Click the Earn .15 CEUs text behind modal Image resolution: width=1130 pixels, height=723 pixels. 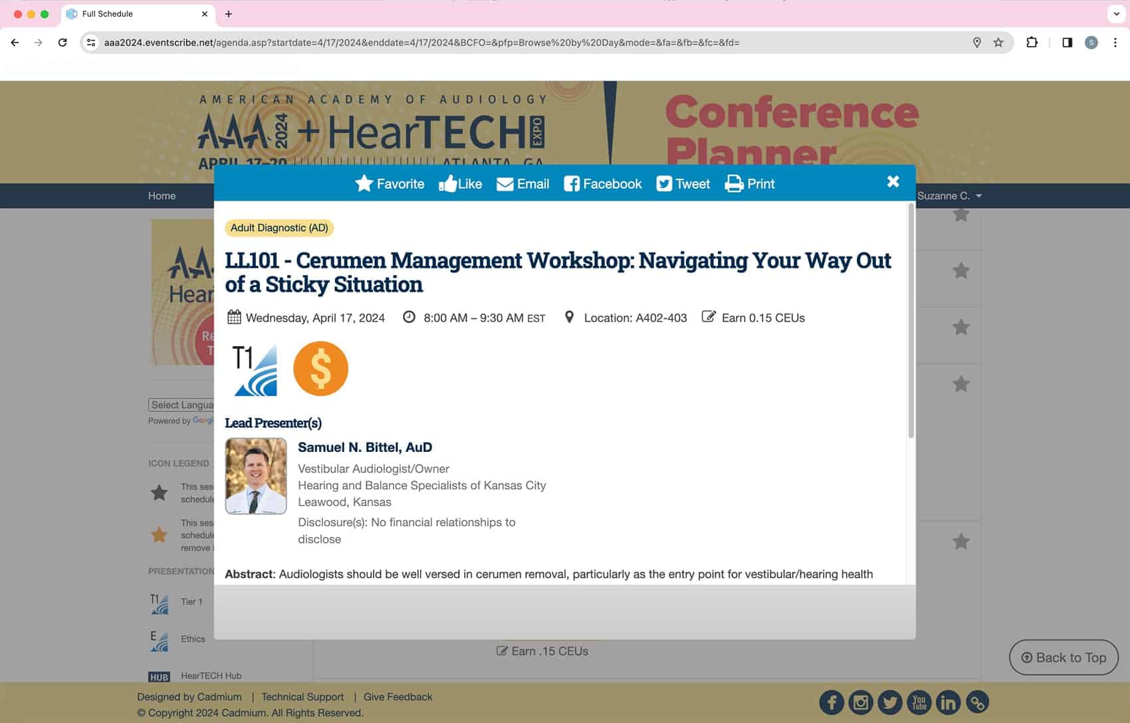coord(542,651)
